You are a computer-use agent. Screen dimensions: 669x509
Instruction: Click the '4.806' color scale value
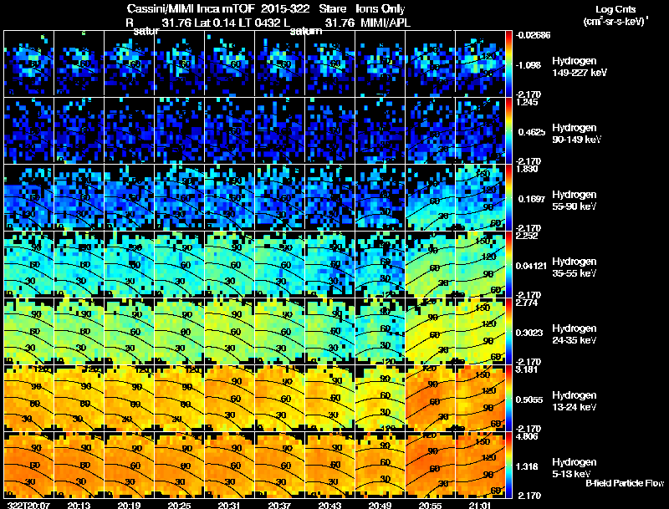pos(528,436)
